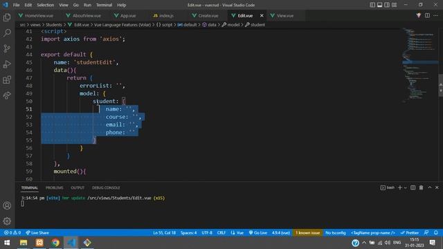Toggle panel layout icon in title bar
Screen dimensions: 443x249
tap(380, 5)
